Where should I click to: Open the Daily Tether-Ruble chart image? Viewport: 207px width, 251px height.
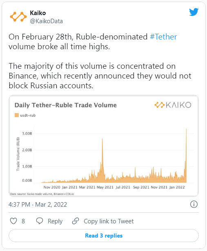(x=104, y=146)
